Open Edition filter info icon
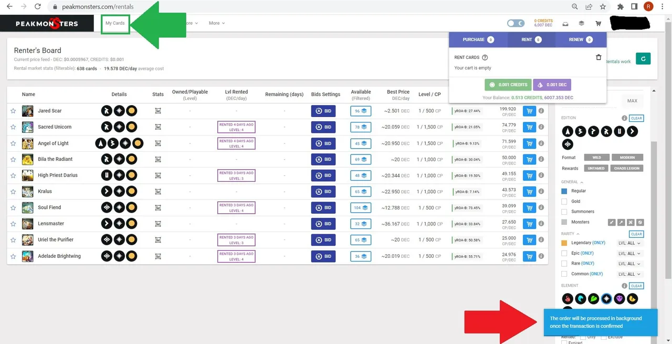The image size is (672, 344). tap(624, 118)
